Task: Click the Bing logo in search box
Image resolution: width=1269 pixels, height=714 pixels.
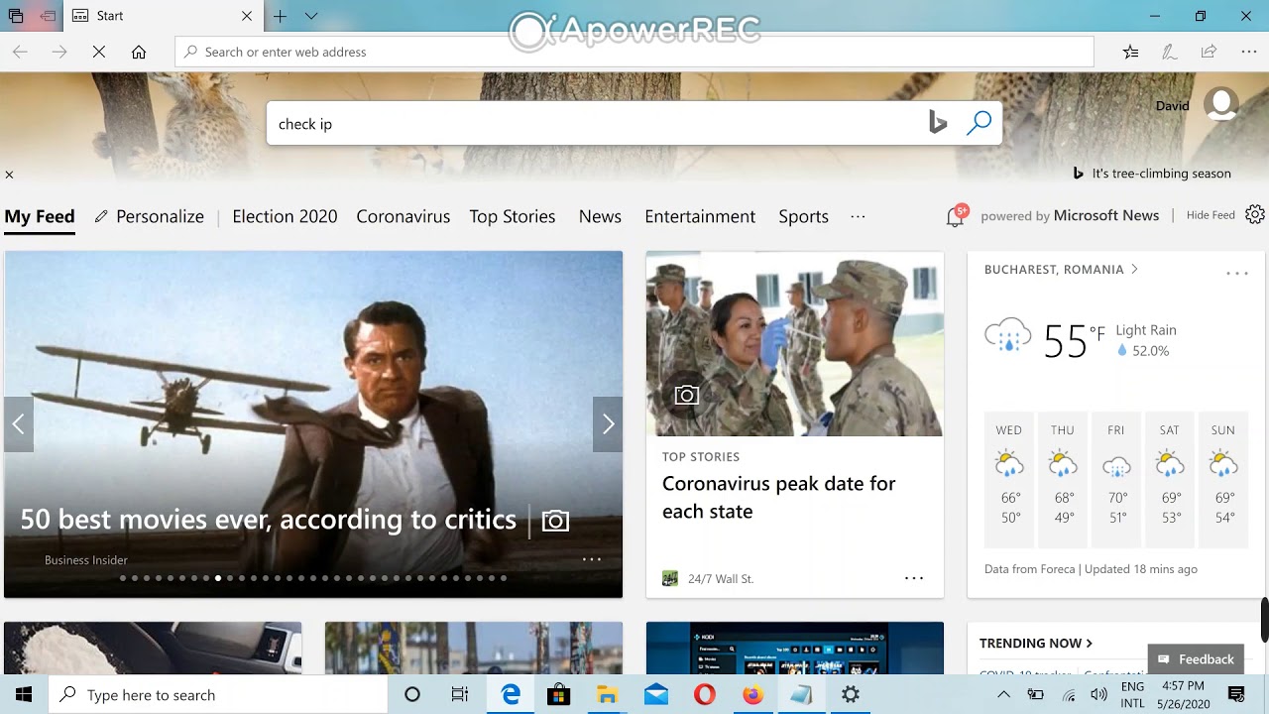Action: (938, 123)
